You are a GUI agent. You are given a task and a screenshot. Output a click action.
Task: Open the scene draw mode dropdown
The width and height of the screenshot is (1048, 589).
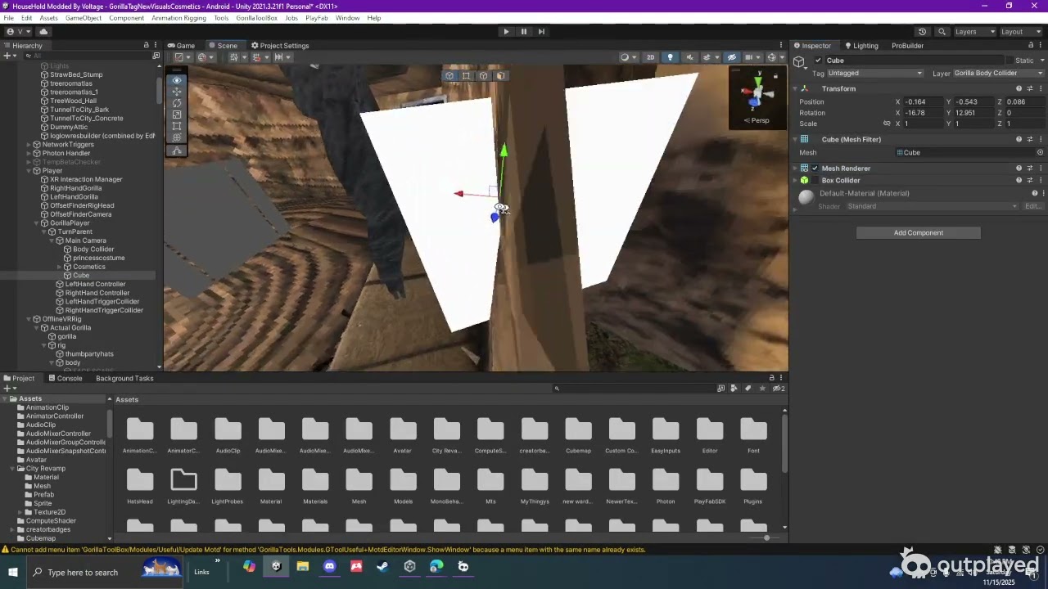(x=627, y=57)
